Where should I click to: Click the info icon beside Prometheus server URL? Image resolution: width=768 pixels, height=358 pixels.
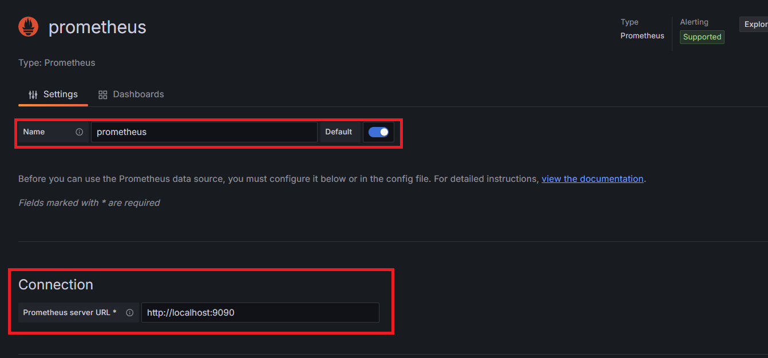click(x=129, y=313)
